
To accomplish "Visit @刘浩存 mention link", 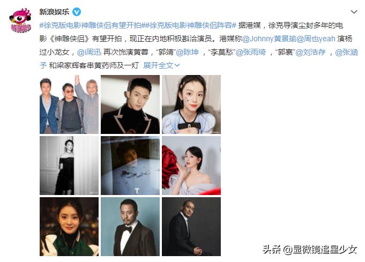I will pos(310,52).
